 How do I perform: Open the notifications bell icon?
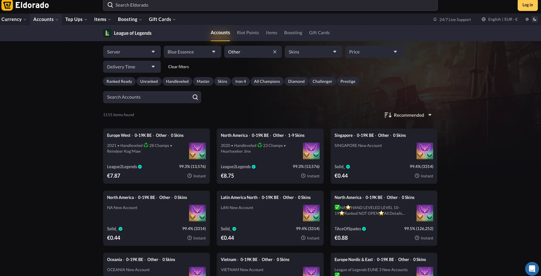coord(435,19)
